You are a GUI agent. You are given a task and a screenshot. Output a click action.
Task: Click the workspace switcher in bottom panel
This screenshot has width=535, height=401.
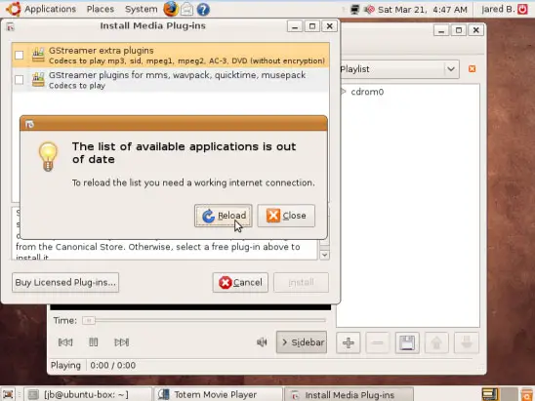tap(499, 394)
